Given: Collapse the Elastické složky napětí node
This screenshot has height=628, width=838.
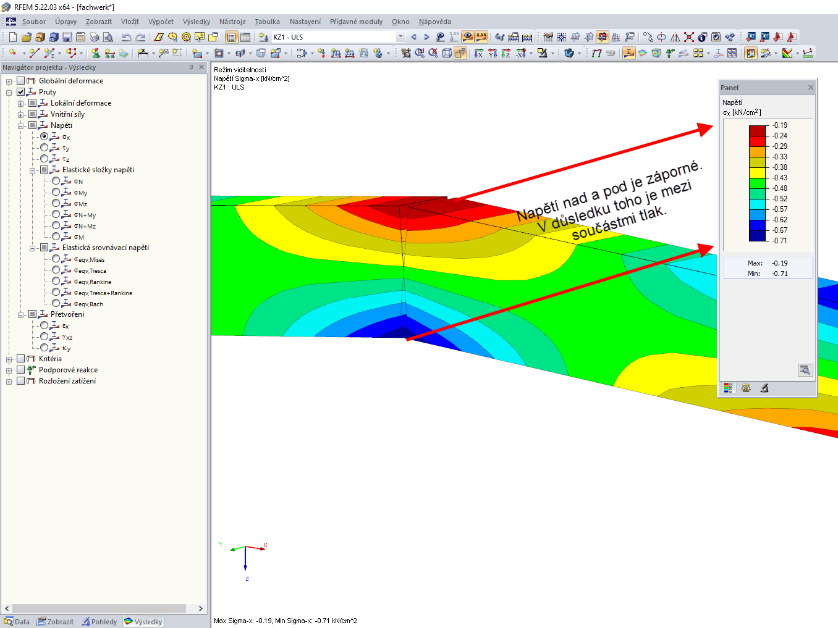Looking at the screenshot, I should [33, 170].
